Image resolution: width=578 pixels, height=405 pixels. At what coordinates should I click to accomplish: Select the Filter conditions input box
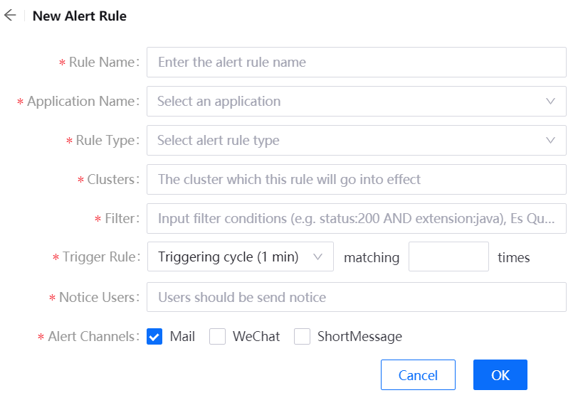pyautogui.click(x=356, y=219)
